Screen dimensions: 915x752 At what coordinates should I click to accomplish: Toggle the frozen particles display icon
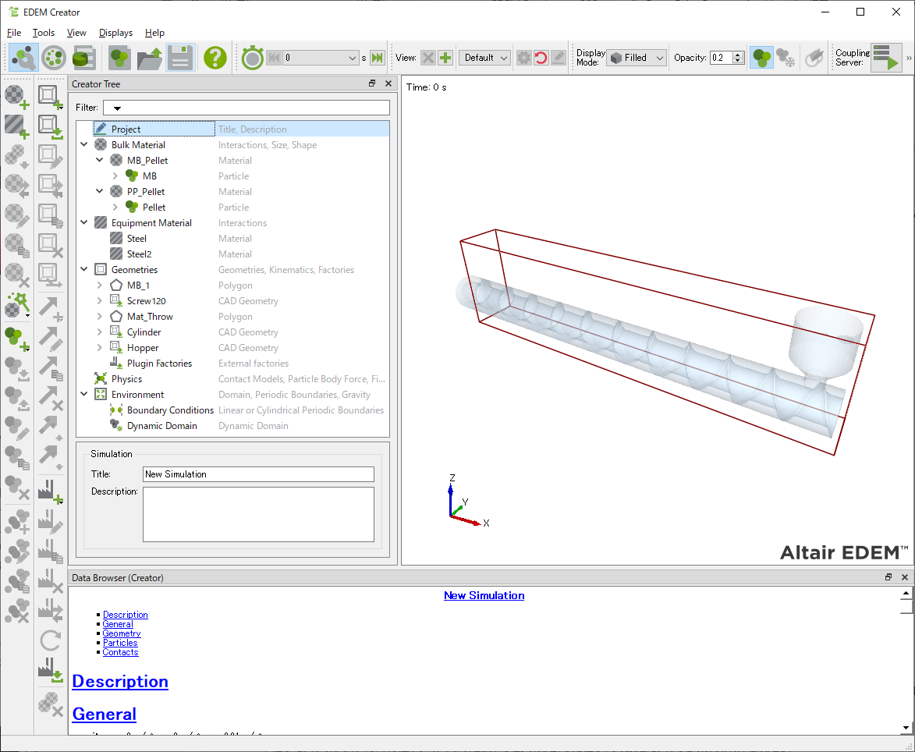786,58
